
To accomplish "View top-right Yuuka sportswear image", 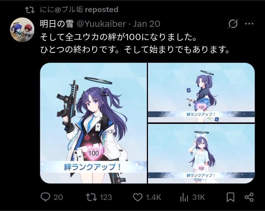I will 201,93.
